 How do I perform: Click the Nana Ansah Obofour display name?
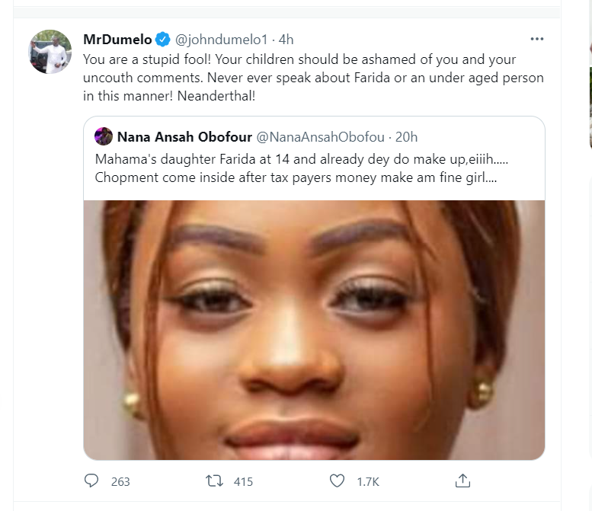[183, 137]
